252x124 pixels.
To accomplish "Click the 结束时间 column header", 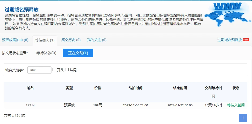I will (x=180, y=88).
